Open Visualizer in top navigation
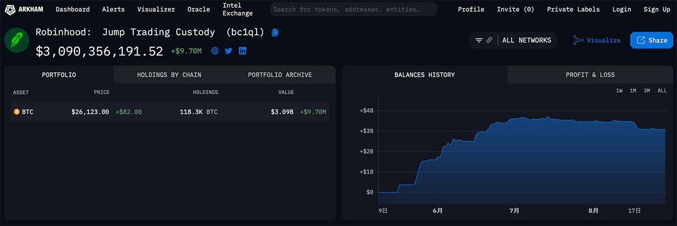 (156, 10)
